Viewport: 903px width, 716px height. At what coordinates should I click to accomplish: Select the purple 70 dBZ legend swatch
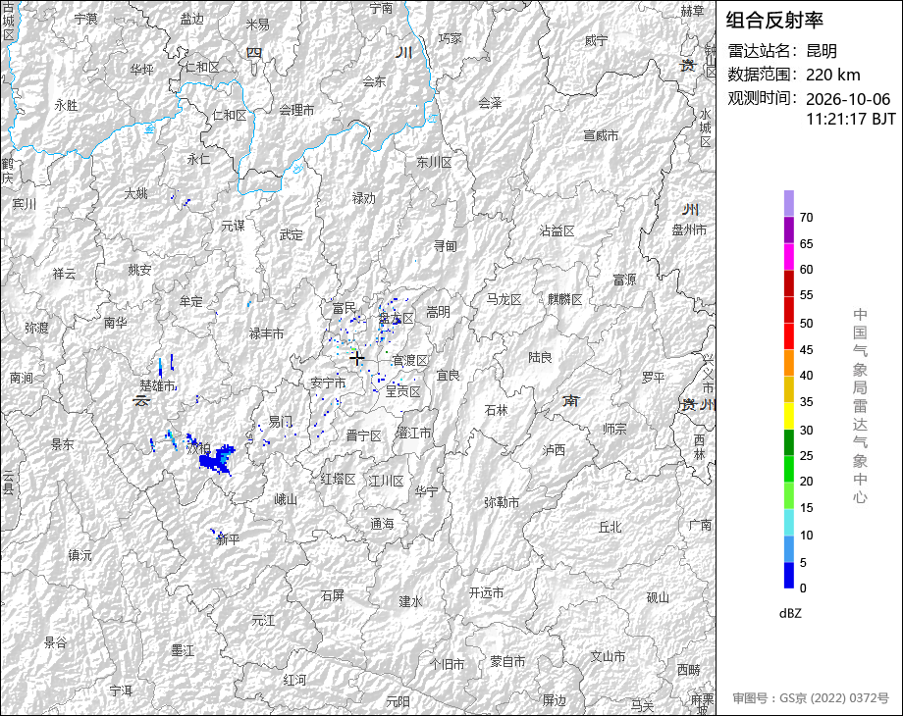(789, 203)
